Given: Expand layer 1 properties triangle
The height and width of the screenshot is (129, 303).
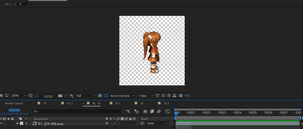Looking at the screenshot, I should 18,124.
